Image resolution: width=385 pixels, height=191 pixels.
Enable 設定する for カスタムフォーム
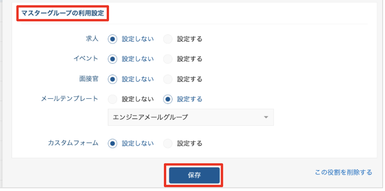pos(168,143)
